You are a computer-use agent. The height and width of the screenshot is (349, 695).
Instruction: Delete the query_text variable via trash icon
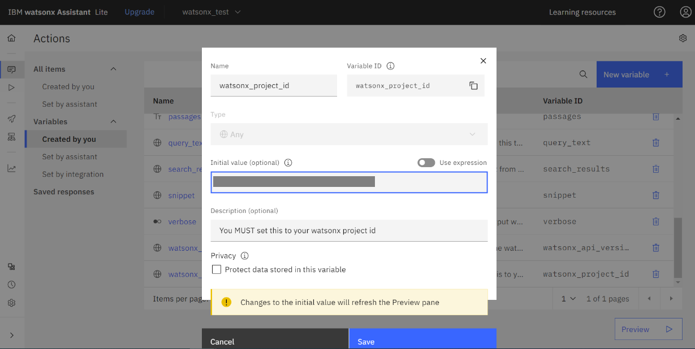click(656, 143)
